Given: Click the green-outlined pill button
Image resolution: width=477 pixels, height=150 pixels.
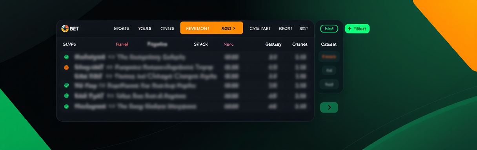Looking at the screenshot, I should [329, 29].
